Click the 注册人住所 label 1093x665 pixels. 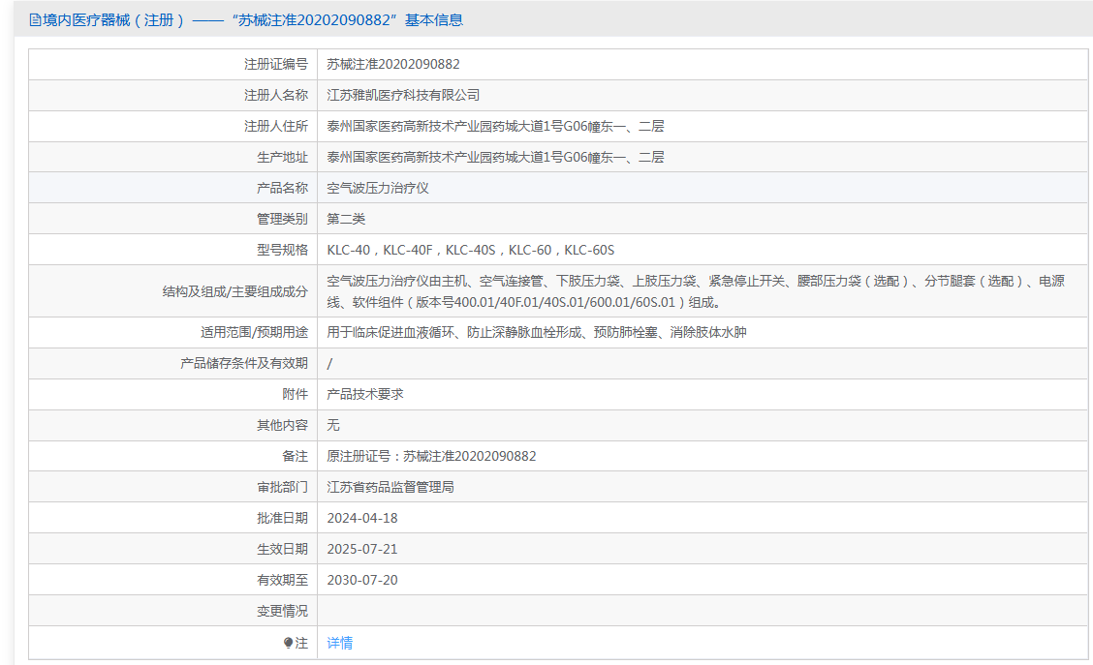tap(276, 126)
